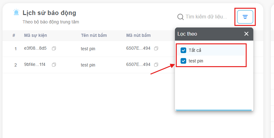
Task: Click the blue bar at filter panel bottom
Action: pos(213,110)
